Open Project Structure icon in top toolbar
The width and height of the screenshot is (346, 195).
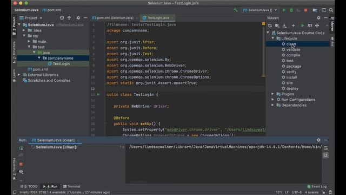click(x=315, y=10)
